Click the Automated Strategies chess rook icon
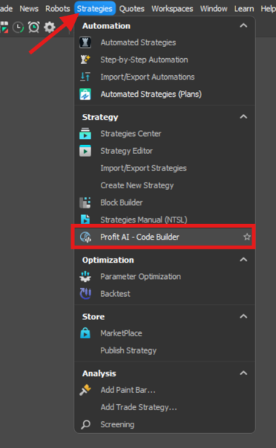The height and width of the screenshot is (448, 276). click(85, 42)
